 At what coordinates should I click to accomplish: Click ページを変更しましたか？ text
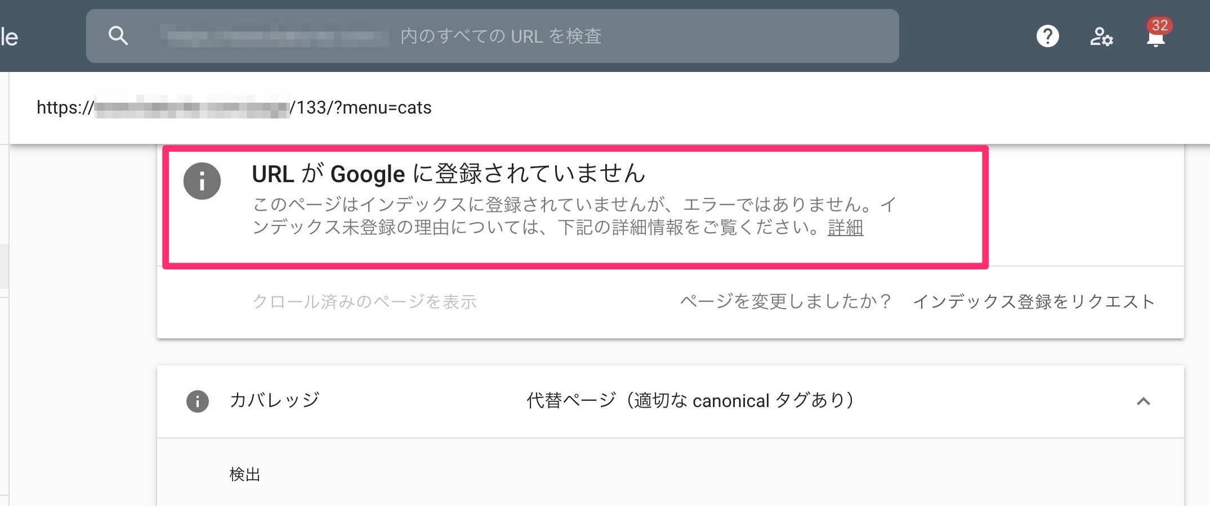point(786,302)
